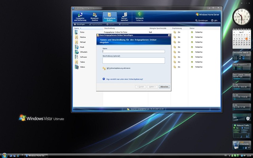The width and height of the screenshot is (253, 158).
Task: Click the Abbrechen button
Action: pyautogui.click(x=164, y=87)
